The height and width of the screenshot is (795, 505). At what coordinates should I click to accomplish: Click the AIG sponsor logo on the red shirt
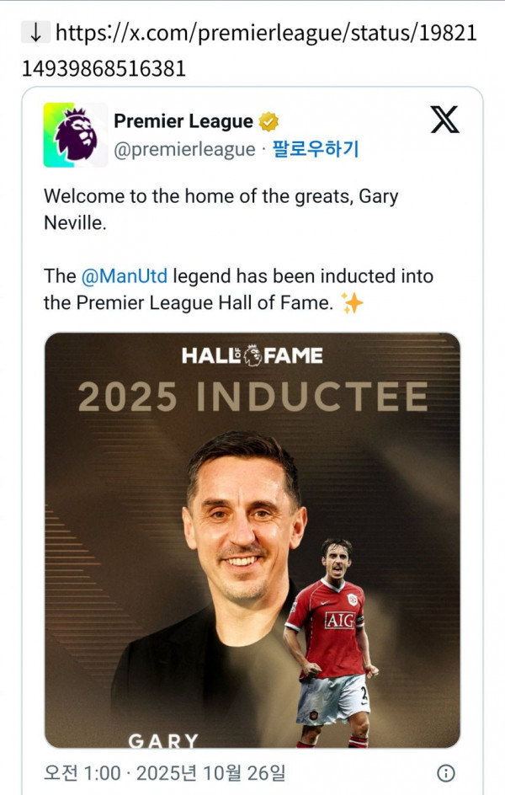click(339, 619)
